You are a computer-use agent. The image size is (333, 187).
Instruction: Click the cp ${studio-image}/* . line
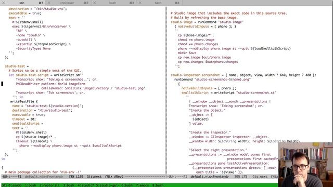pyautogui.click(x=36, y=137)
